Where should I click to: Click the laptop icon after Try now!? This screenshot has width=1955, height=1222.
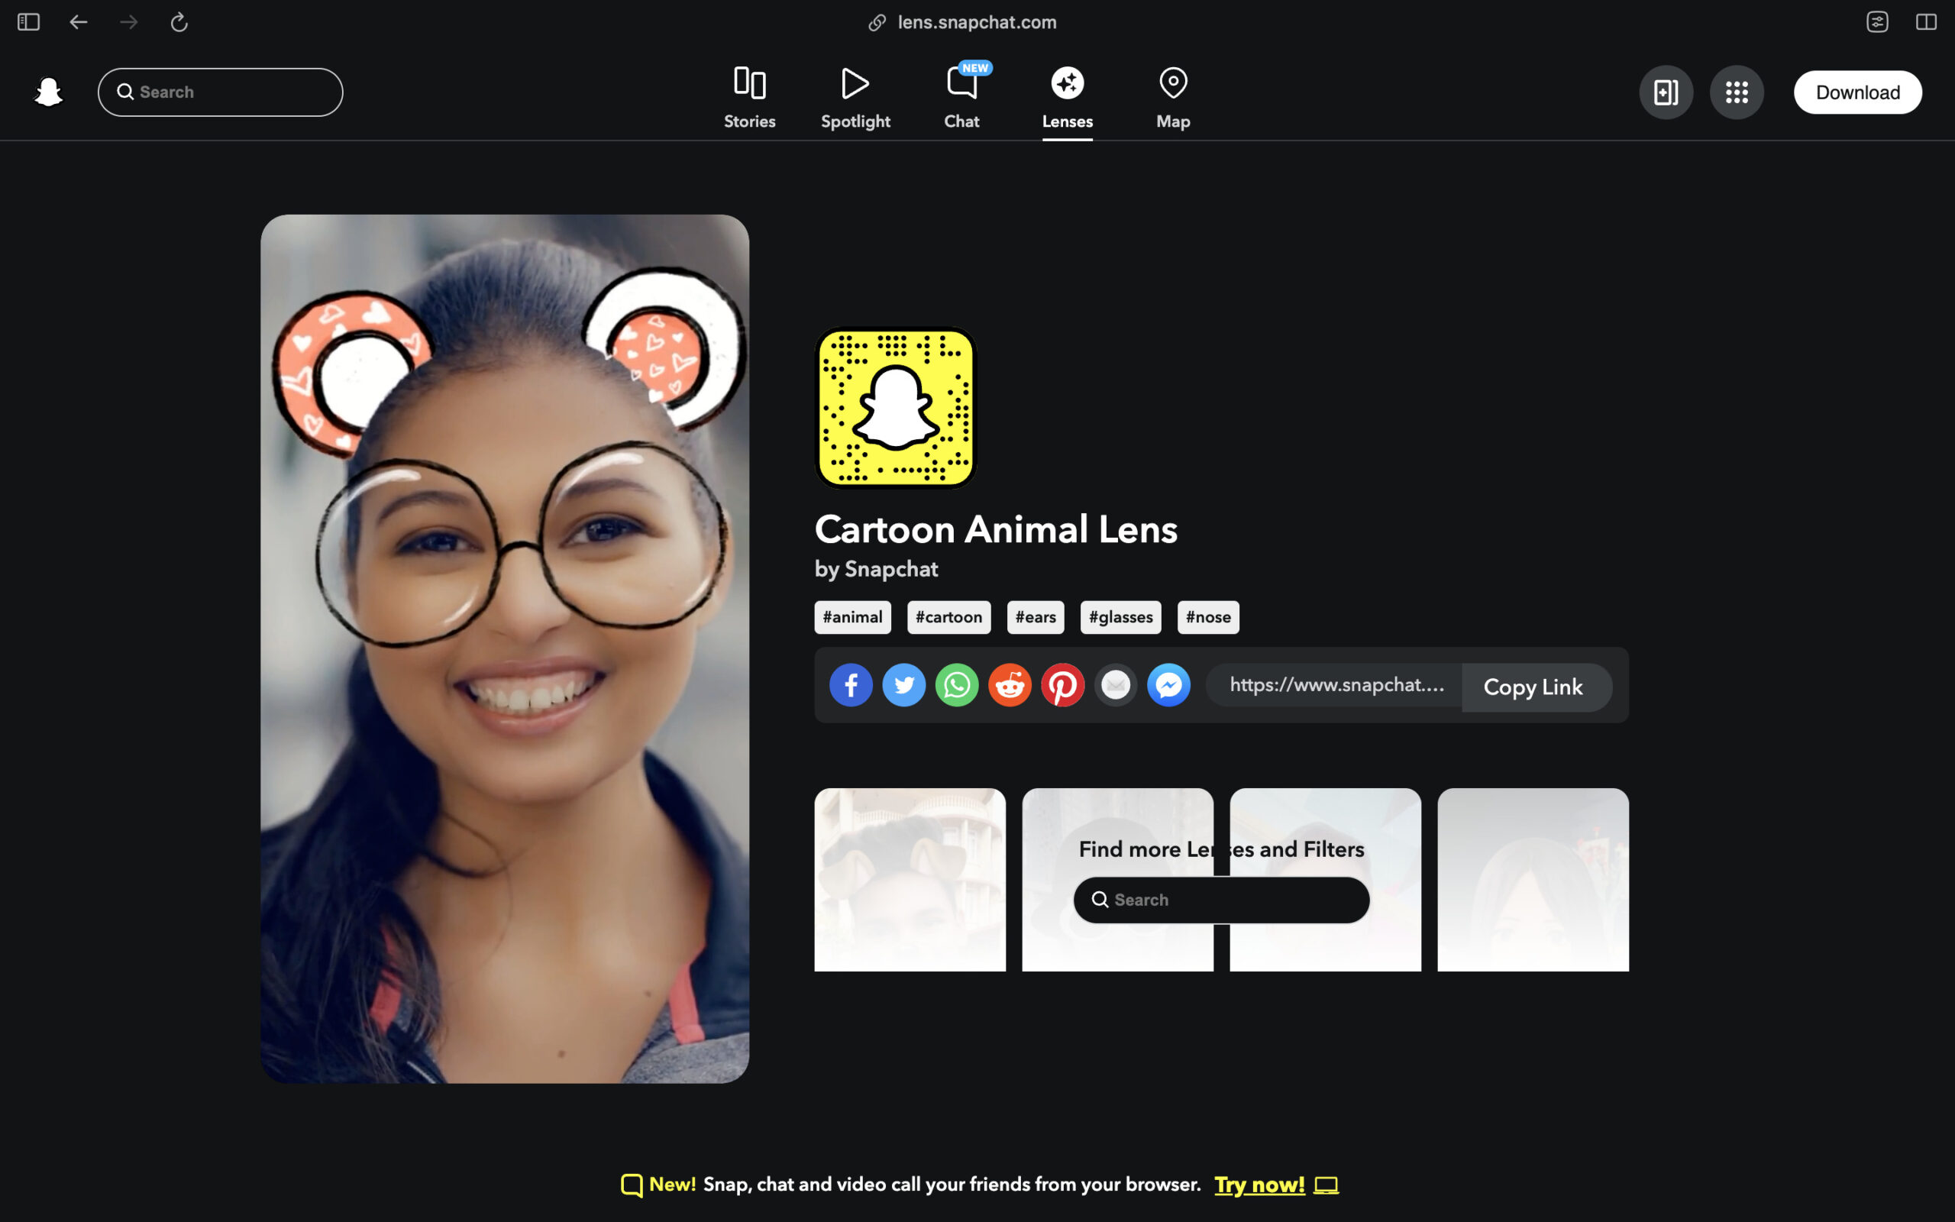tap(1326, 1185)
